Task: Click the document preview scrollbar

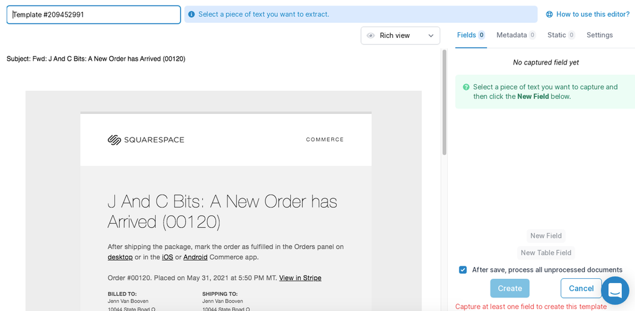Action: coord(444,102)
